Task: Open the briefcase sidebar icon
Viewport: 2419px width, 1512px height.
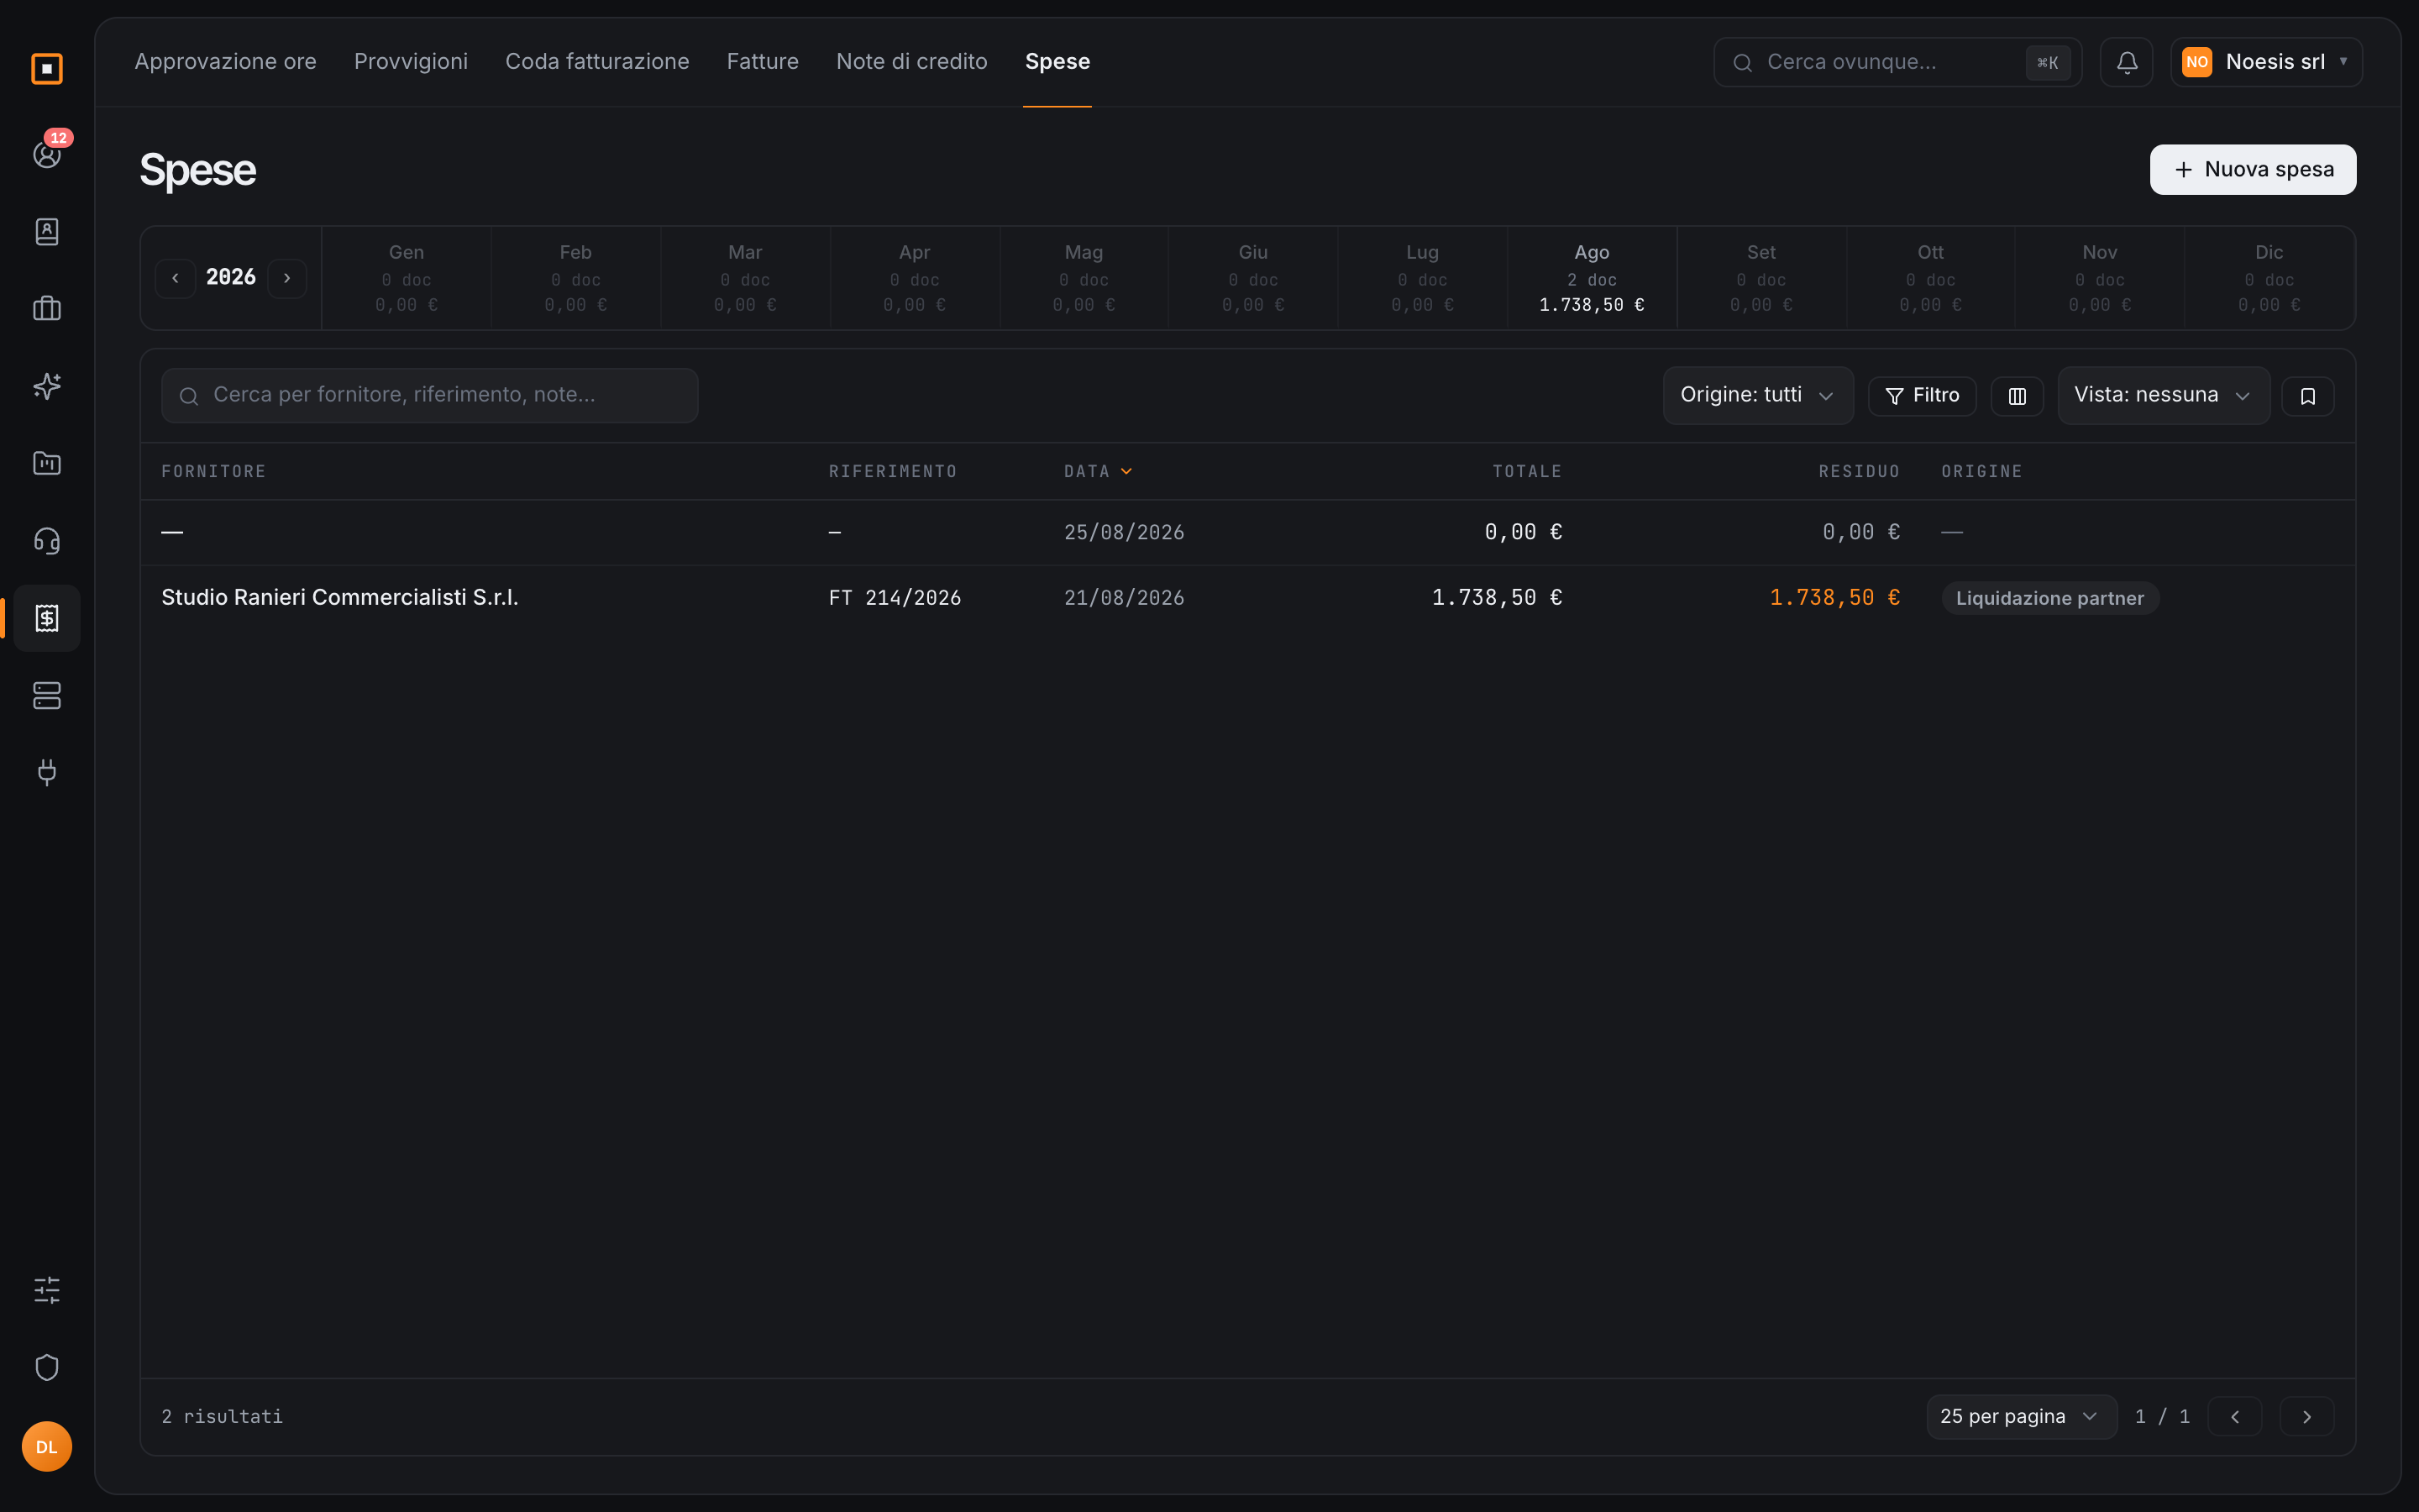Action: 47,309
